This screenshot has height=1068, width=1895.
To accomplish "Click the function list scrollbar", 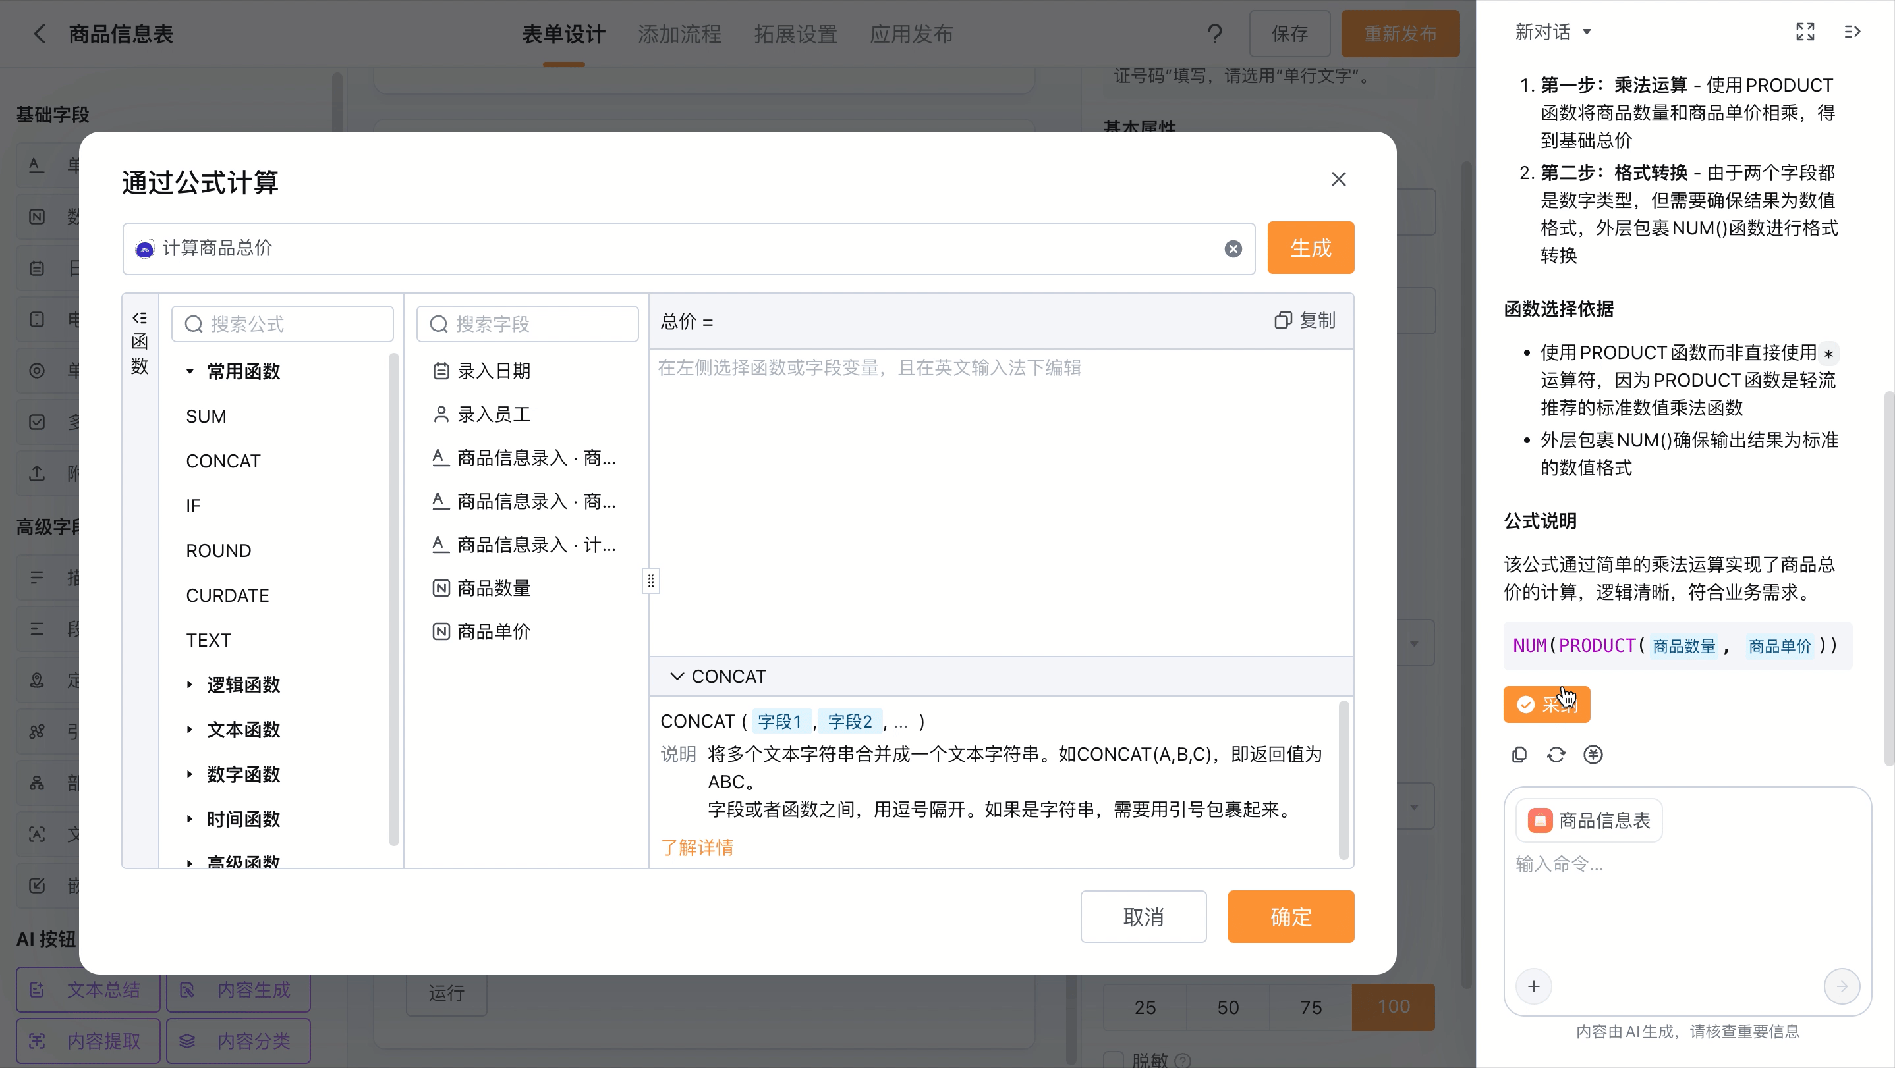I will tap(393, 599).
